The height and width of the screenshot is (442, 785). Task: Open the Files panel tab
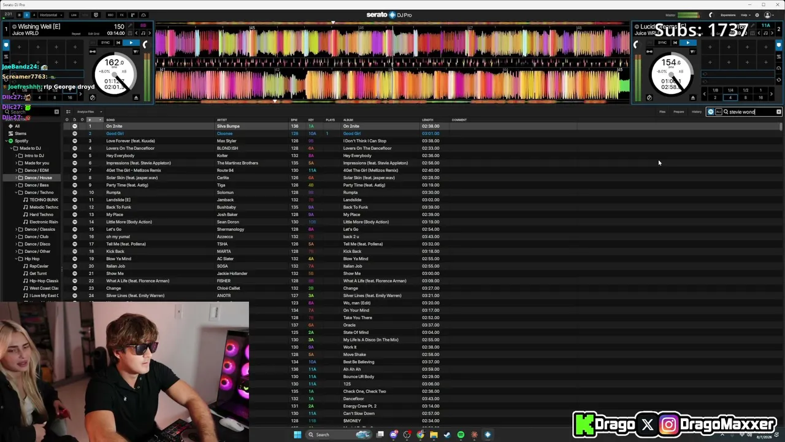click(x=662, y=112)
